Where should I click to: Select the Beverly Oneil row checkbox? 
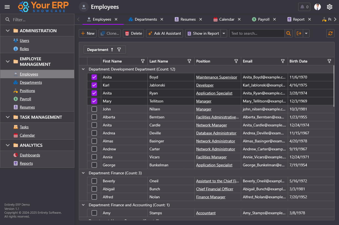coord(94,181)
